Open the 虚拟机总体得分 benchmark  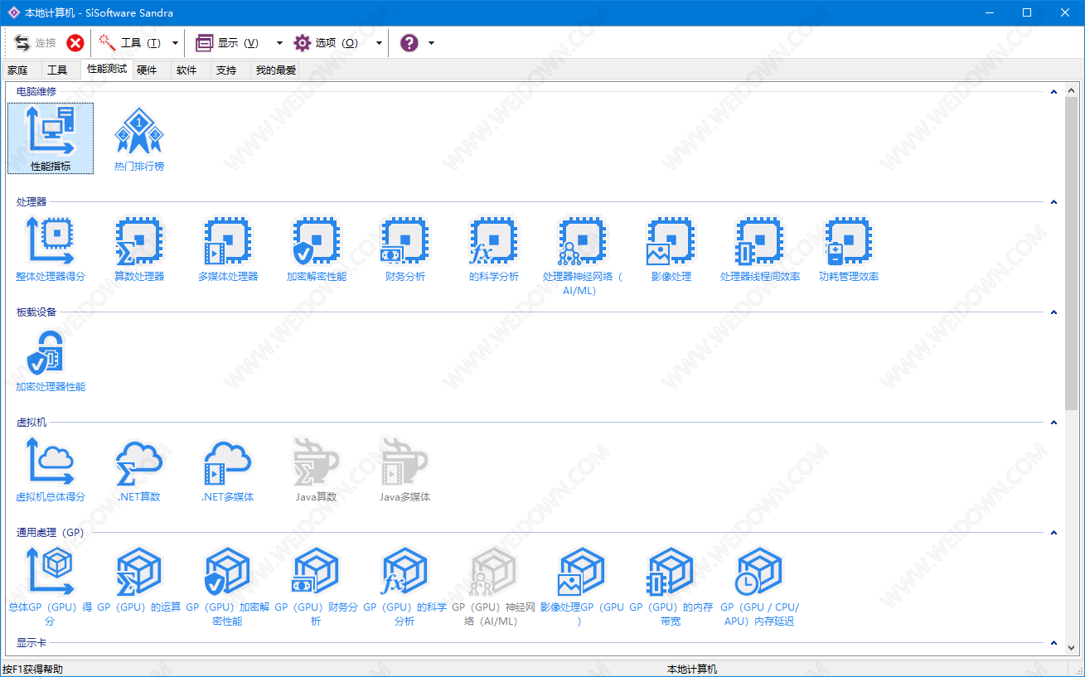click(x=51, y=470)
